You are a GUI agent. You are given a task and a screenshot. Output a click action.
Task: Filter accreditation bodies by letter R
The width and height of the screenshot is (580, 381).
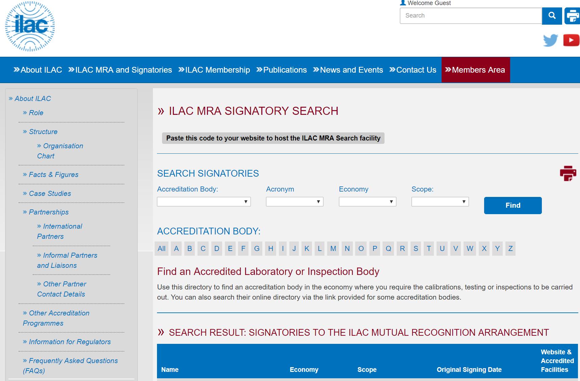pyautogui.click(x=402, y=249)
